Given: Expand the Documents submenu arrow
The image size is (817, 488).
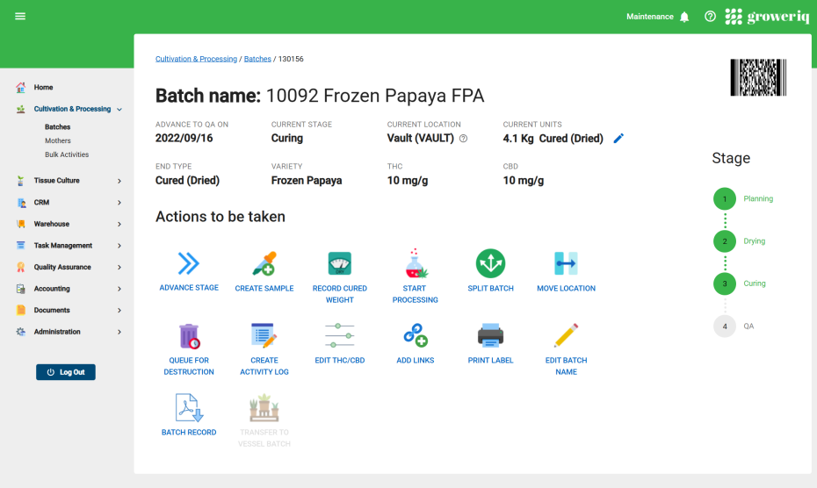Looking at the screenshot, I should pos(119,311).
